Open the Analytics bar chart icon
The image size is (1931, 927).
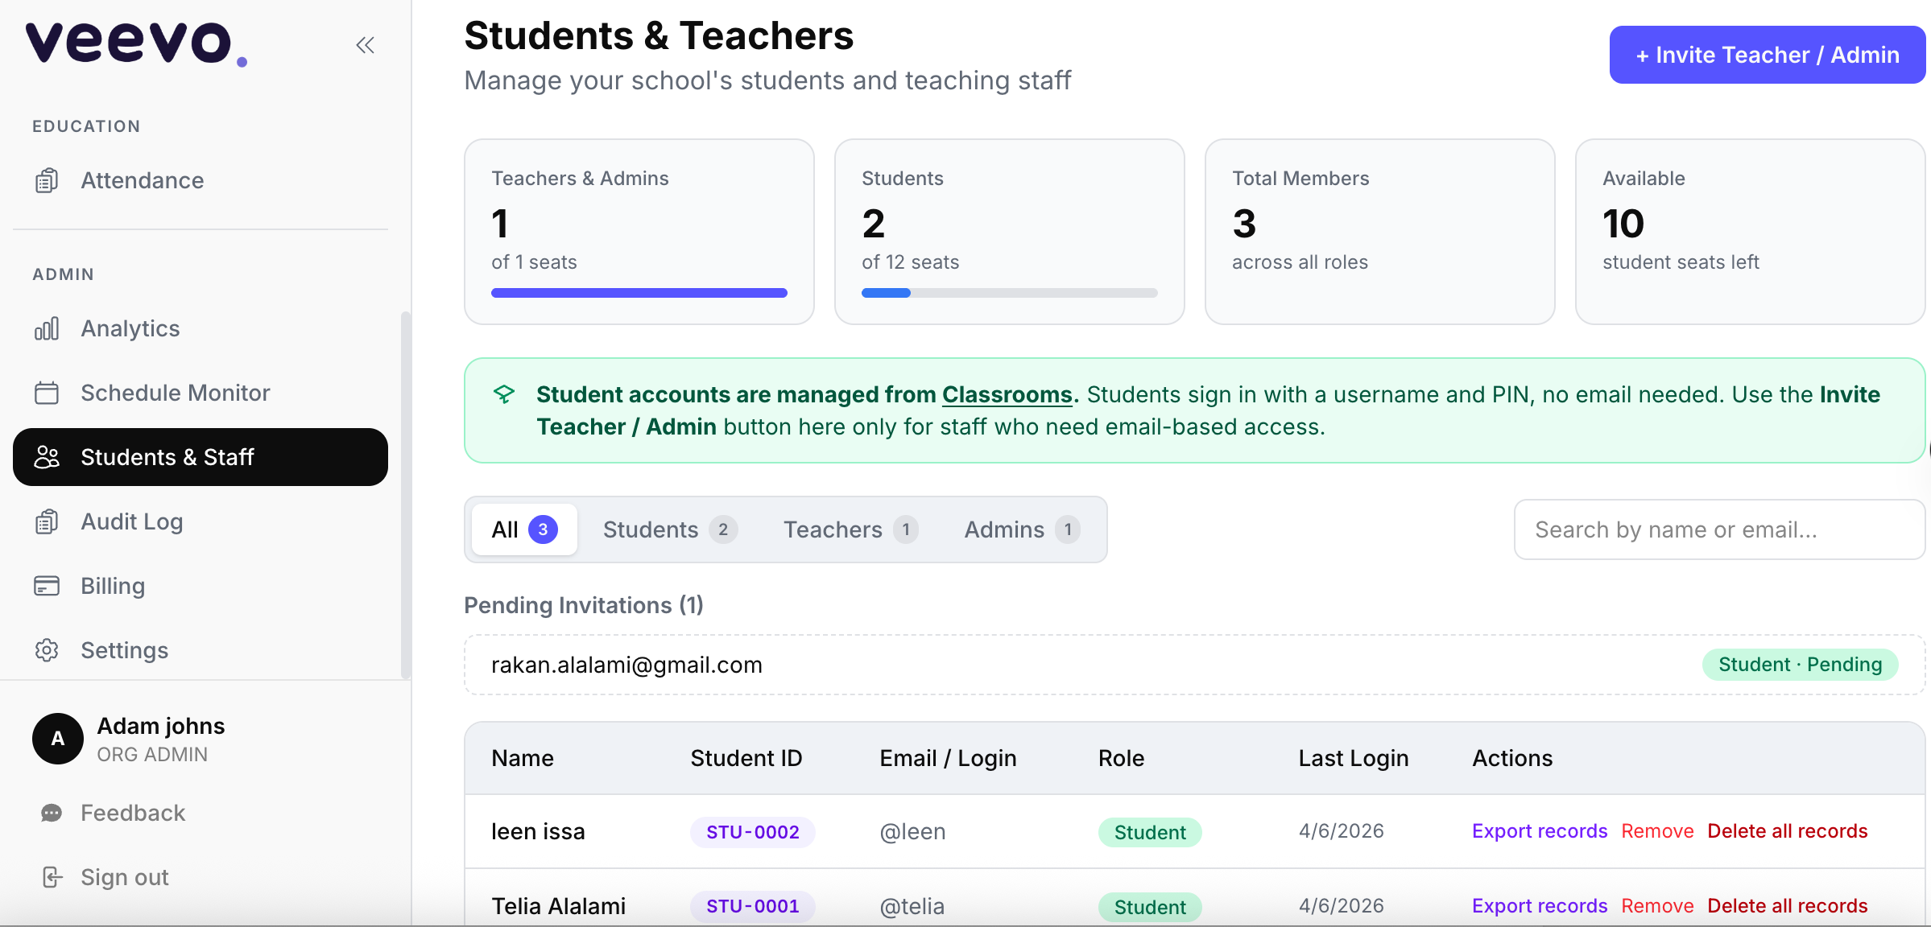click(47, 328)
